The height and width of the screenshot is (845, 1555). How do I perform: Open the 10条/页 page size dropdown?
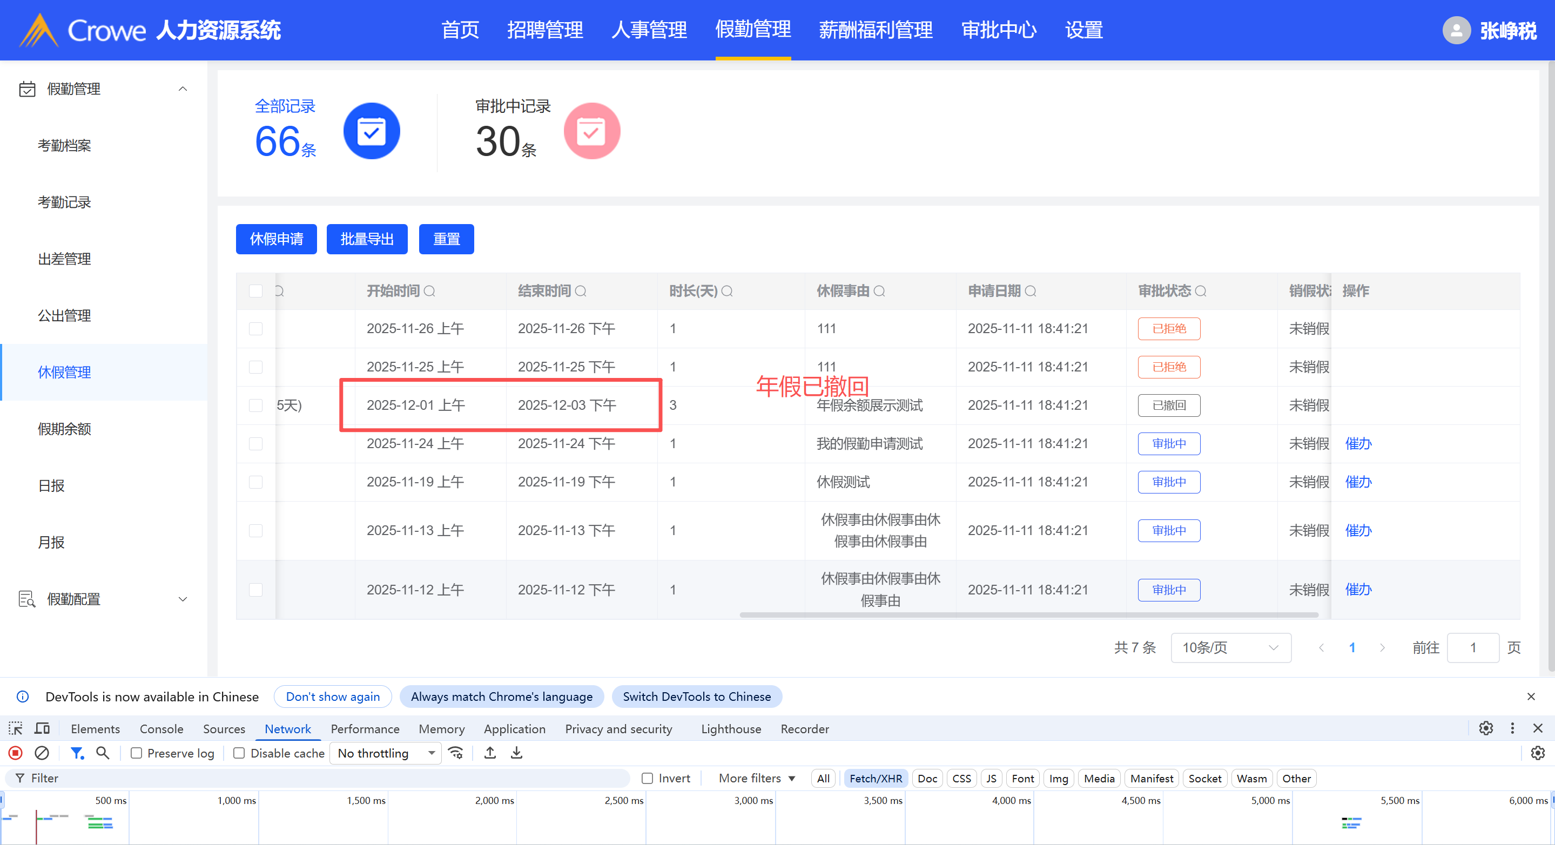tap(1230, 647)
